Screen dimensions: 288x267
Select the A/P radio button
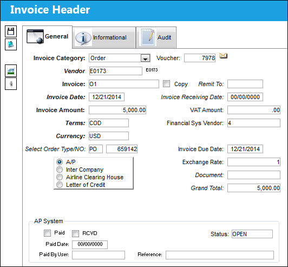click(x=60, y=162)
